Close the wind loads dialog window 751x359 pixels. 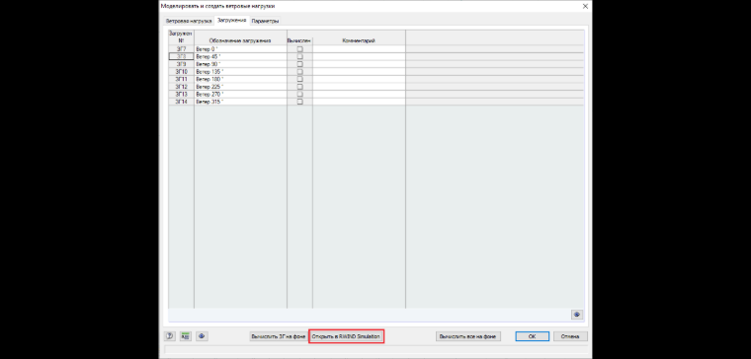(585, 6)
